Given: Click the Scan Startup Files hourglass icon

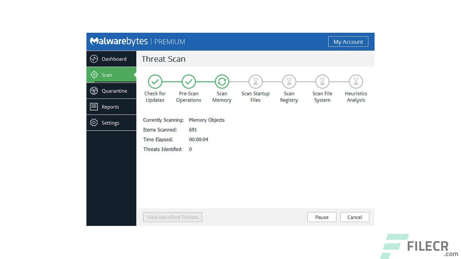Looking at the screenshot, I should pos(255,81).
